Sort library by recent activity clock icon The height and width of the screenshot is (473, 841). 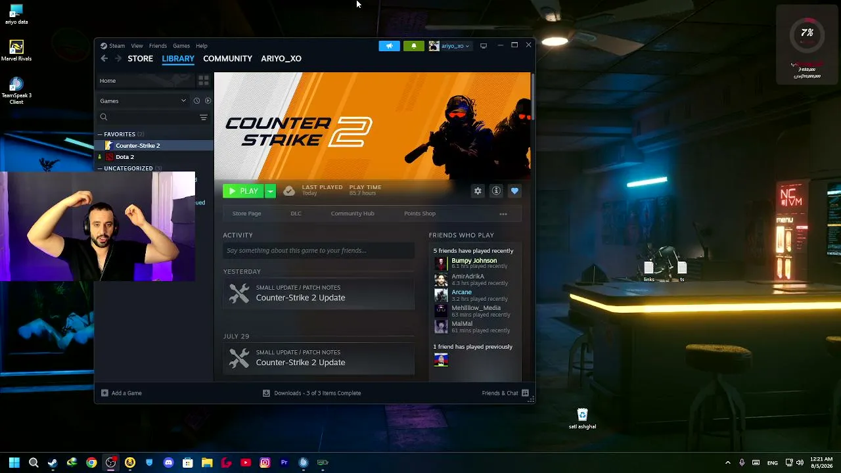click(196, 101)
